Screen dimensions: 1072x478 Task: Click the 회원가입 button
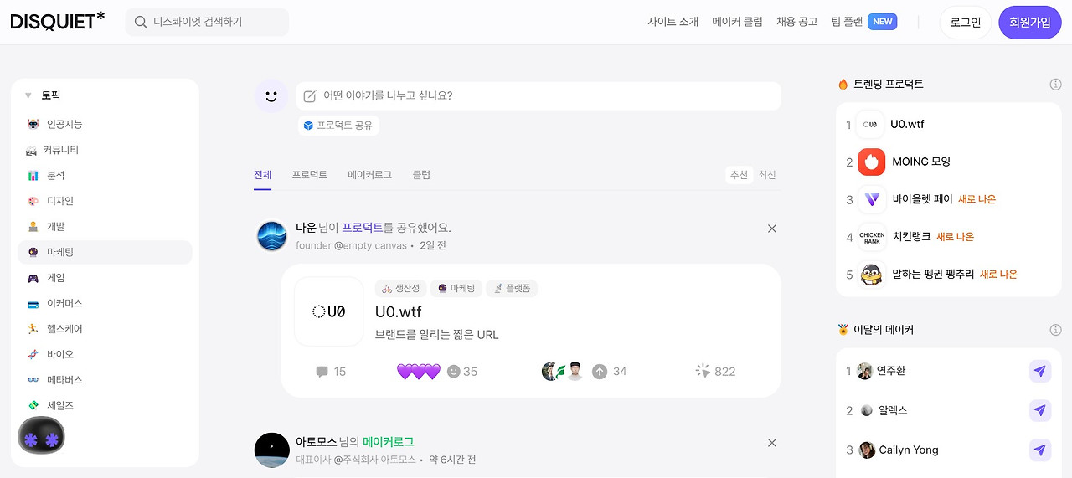point(1030,23)
